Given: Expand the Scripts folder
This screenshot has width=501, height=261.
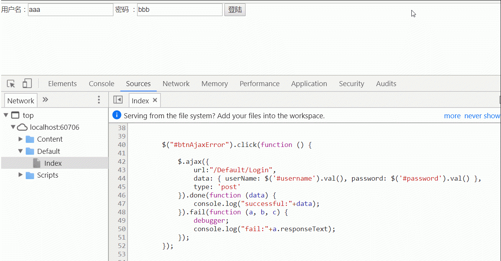Looking at the screenshot, I should 21,175.
